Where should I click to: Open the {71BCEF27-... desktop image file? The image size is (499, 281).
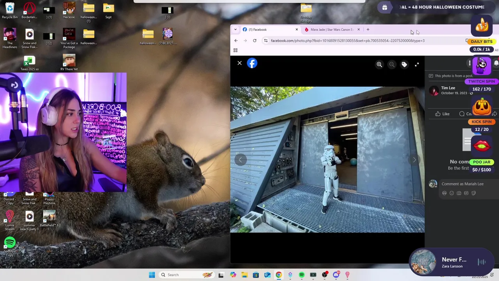pyautogui.click(x=168, y=36)
